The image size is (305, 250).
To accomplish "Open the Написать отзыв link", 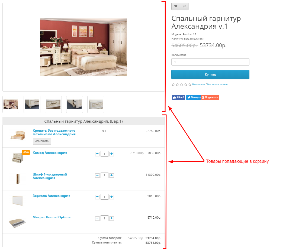I will click(217, 84).
